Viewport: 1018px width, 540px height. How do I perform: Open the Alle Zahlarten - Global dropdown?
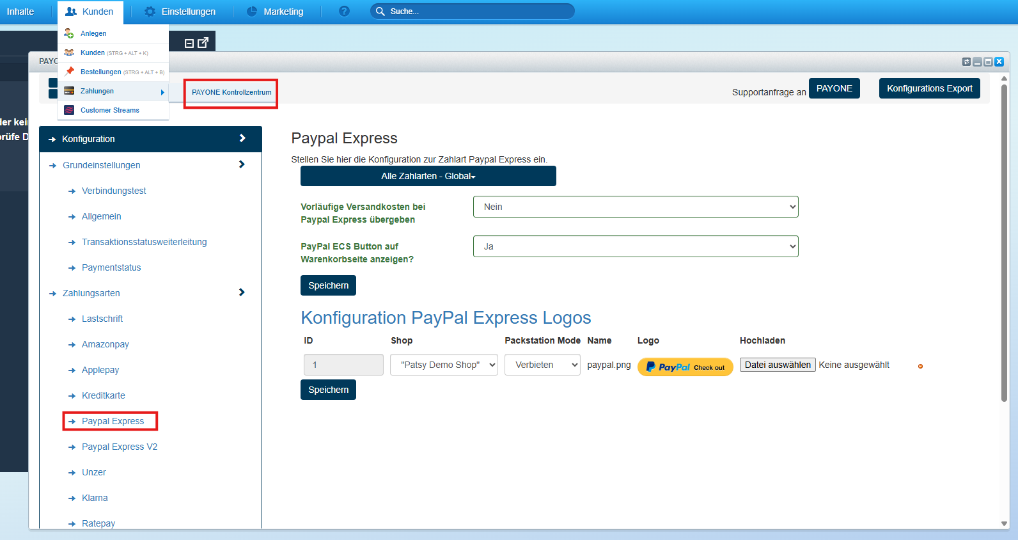pyautogui.click(x=428, y=176)
